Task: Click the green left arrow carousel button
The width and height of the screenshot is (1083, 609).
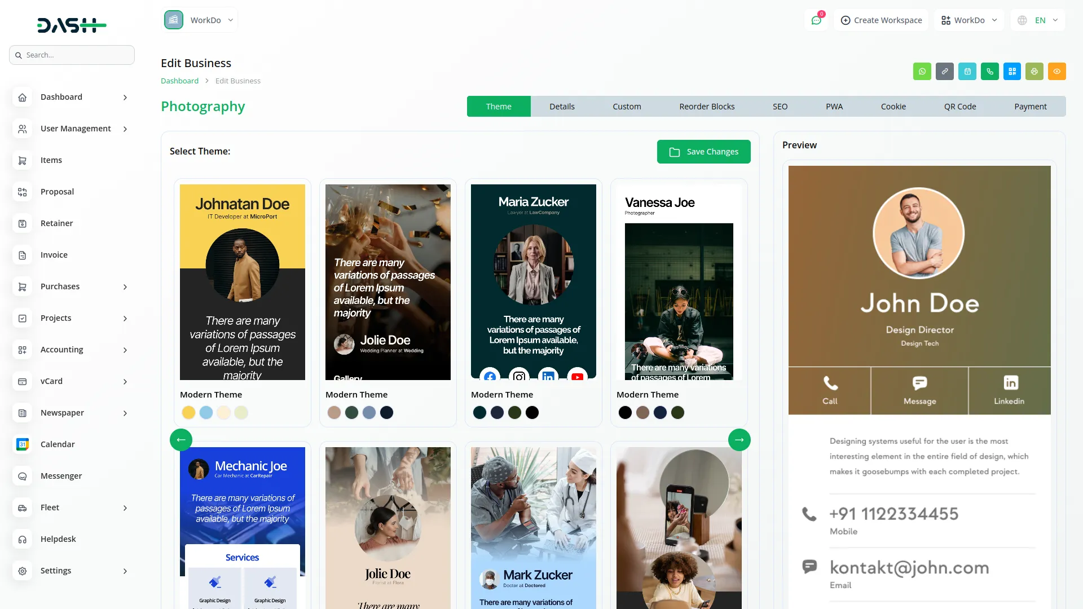Action: click(x=181, y=440)
